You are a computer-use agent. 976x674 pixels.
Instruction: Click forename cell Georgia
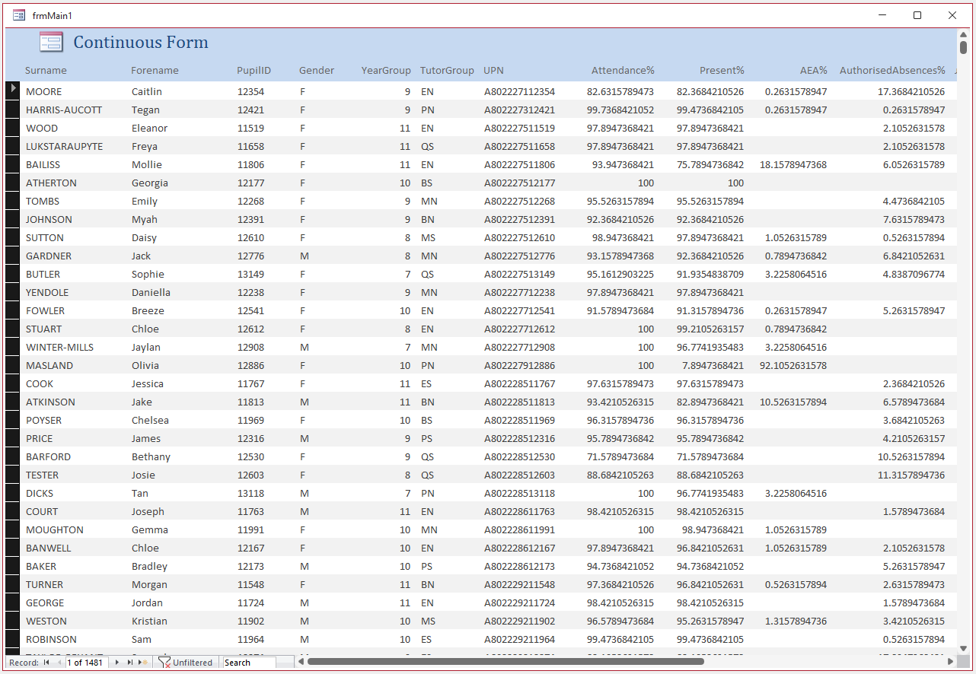click(150, 183)
